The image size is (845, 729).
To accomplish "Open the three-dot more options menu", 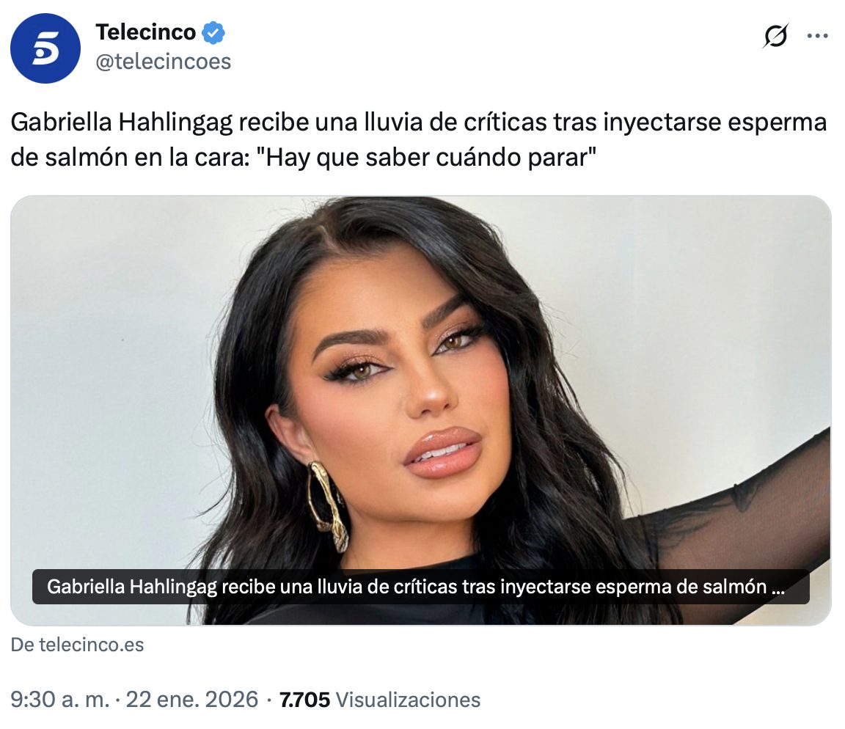I will pyautogui.click(x=817, y=36).
